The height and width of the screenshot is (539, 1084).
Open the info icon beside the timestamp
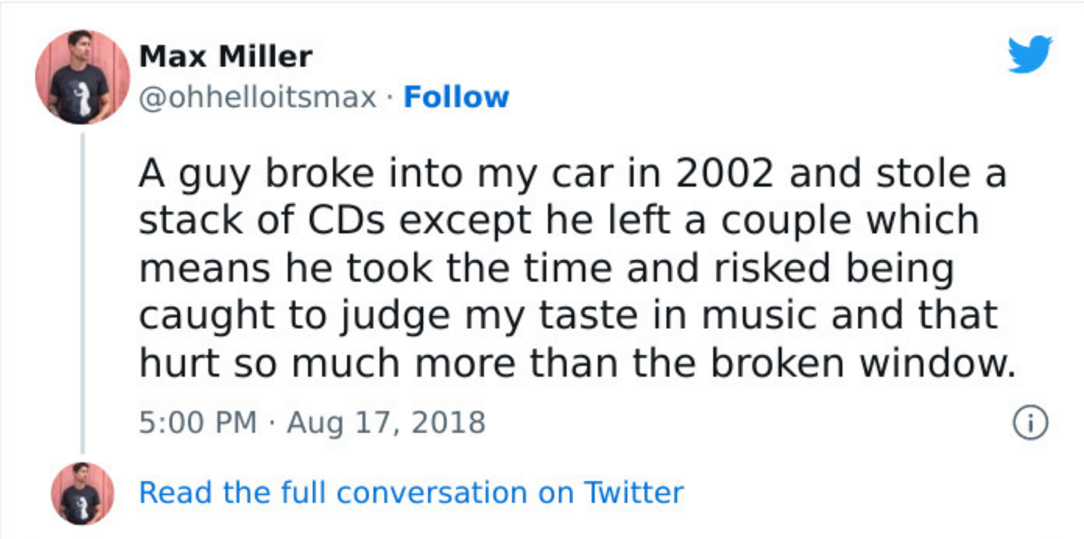(x=1030, y=423)
